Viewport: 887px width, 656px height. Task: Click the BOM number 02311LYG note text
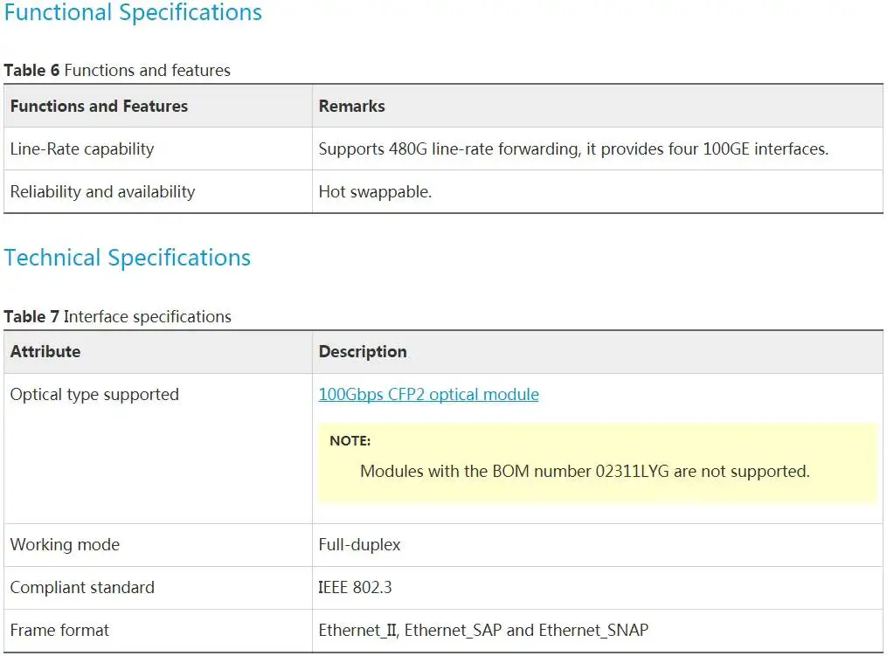585,472
